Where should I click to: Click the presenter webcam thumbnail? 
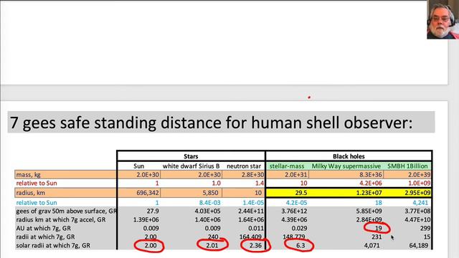pyautogui.click(x=443, y=19)
